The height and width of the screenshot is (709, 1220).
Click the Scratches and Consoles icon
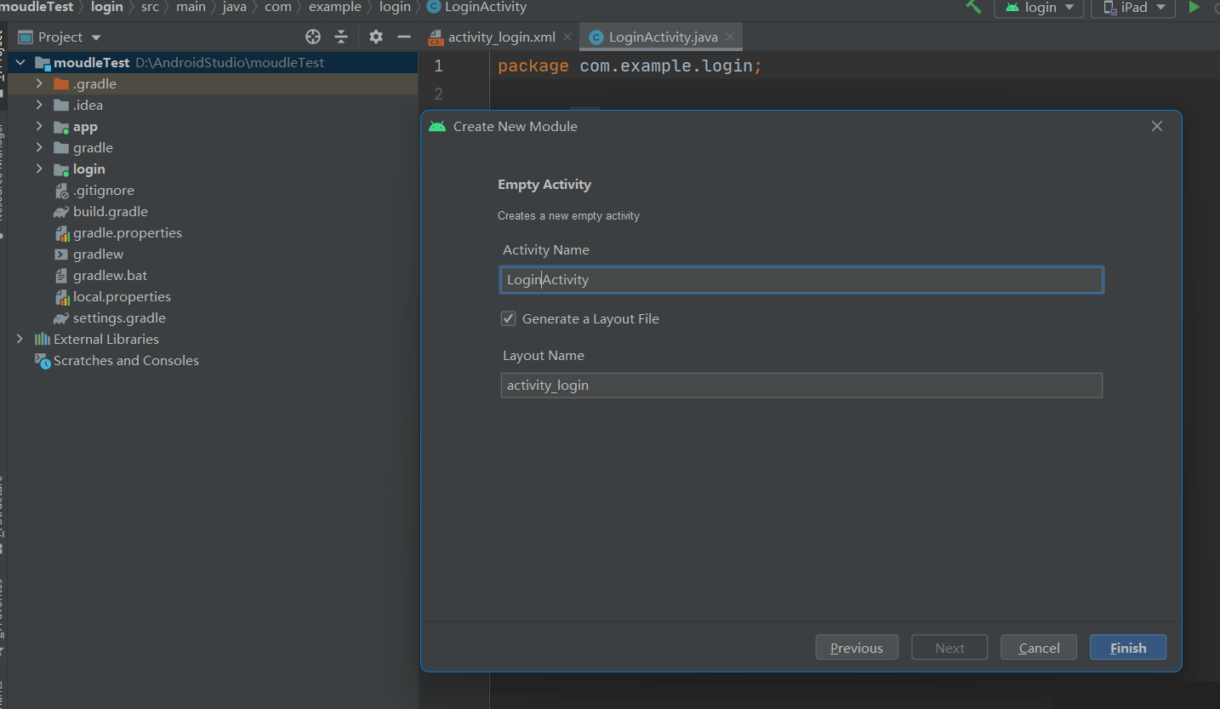pyautogui.click(x=43, y=361)
